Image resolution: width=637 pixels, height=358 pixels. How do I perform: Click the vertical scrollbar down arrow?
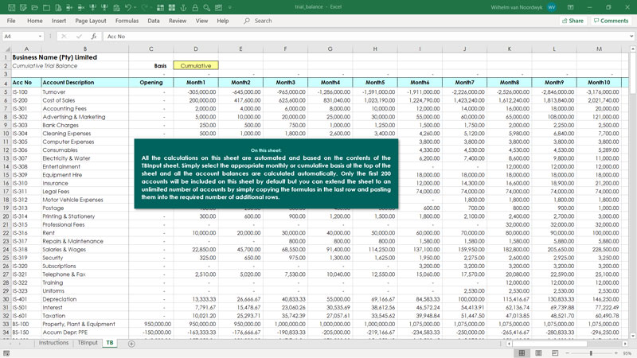pos(632,336)
